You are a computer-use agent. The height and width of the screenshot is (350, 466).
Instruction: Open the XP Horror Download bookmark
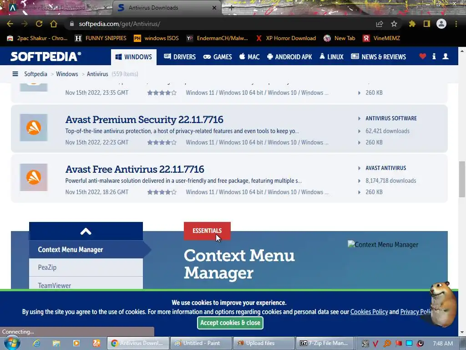[x=286, y=38]
